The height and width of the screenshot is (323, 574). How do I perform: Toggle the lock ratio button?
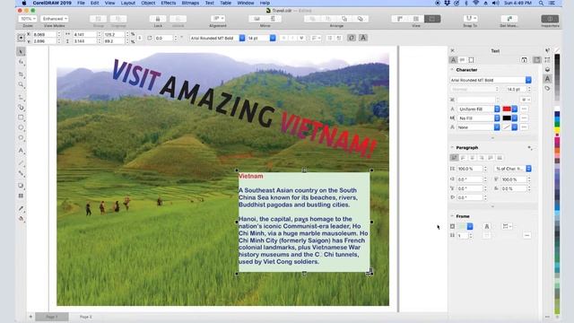[140, 38]
